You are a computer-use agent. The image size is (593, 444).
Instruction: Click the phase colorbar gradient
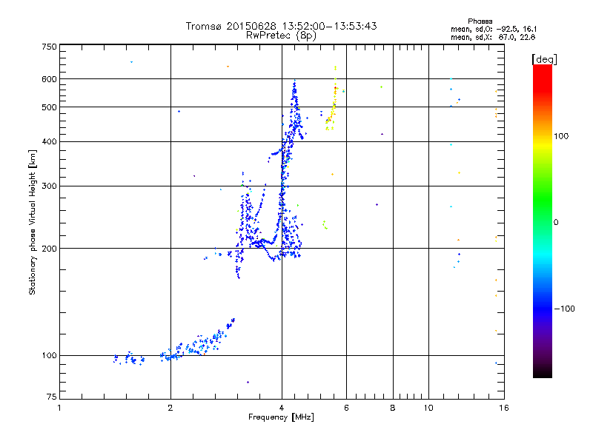(x=543, y=221)
